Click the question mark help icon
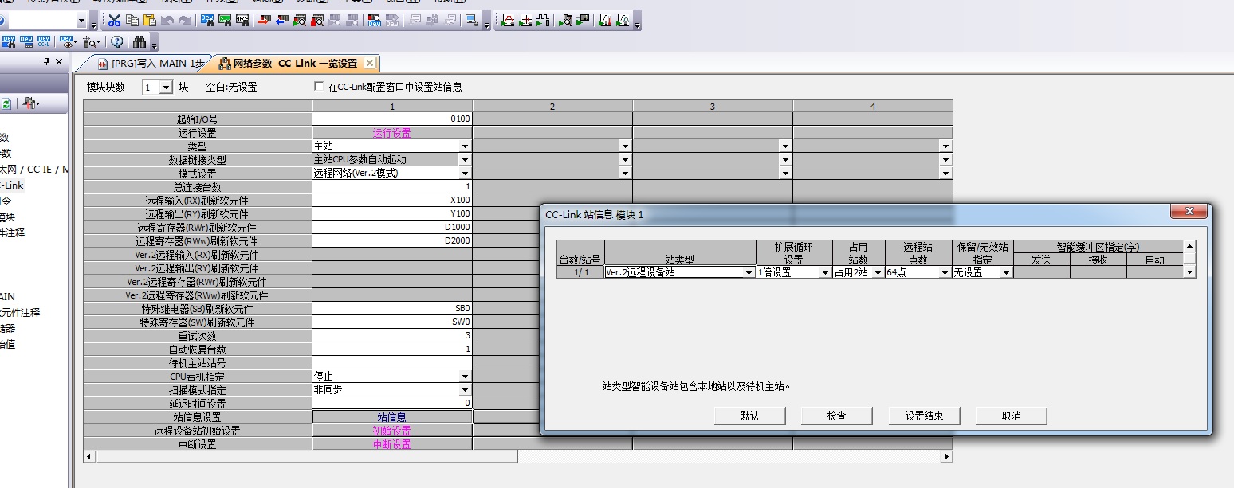Screen dimensions: 1234x488 (117, 42)
